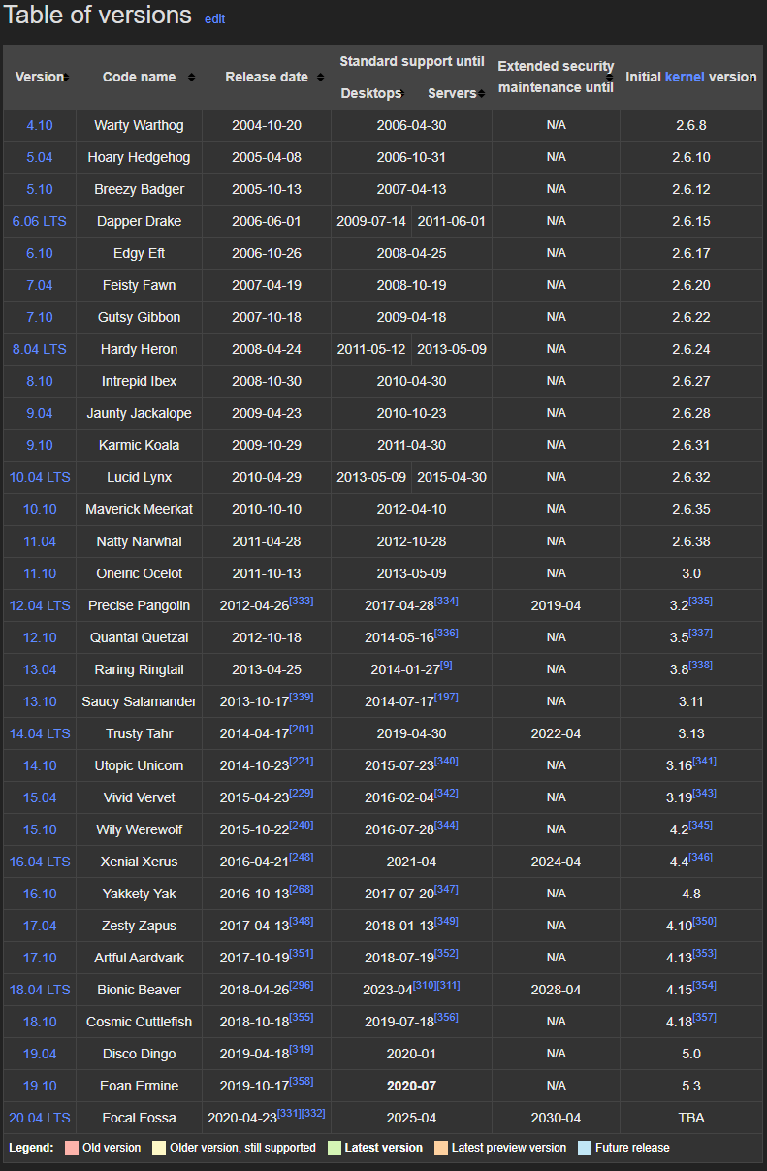
Task: Select the Focal Fossa code name cell
Action: (x=140, y=1118)
